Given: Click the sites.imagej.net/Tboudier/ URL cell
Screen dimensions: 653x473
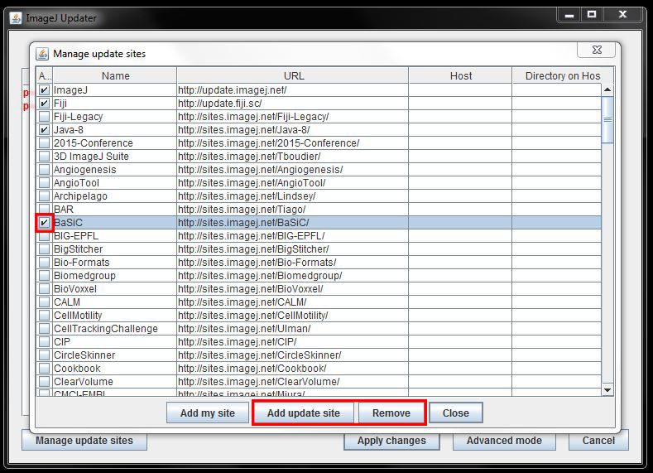Looking at the screenshot, I should click(292, 157).
